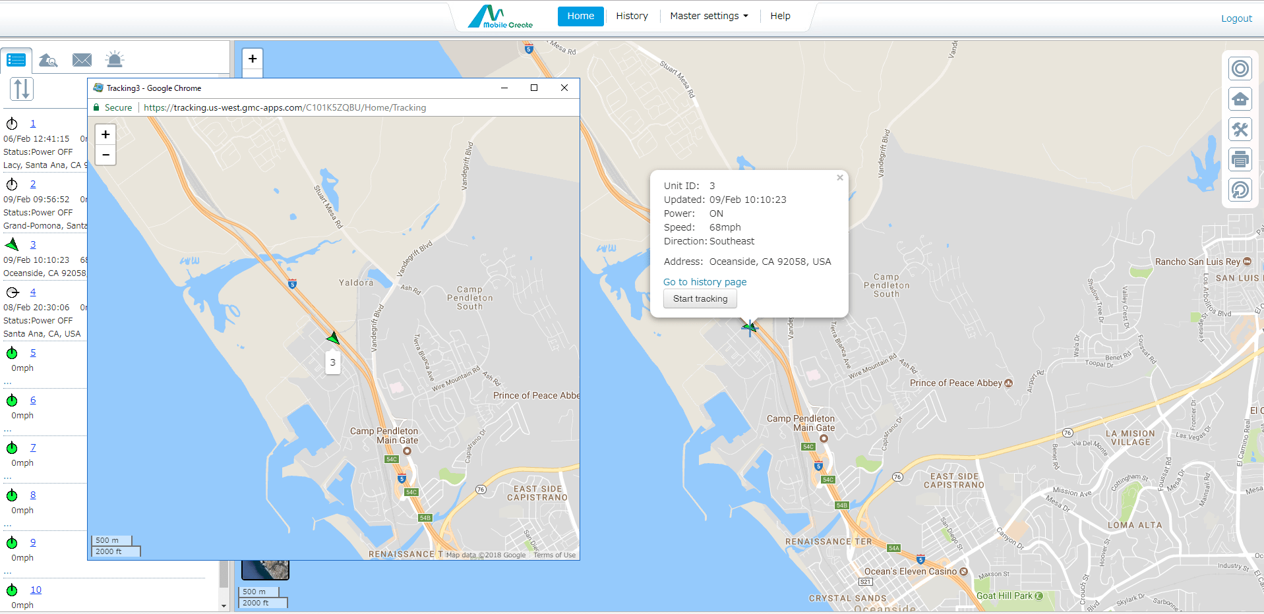This screenshot has width=1264, height=614.
Task: Click the green status icon beside unit 6
Action: (12, 401)
